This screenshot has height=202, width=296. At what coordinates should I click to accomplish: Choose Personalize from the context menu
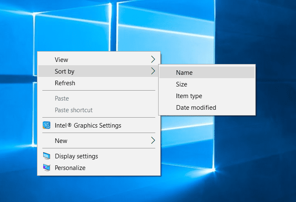tap(99, 168)
